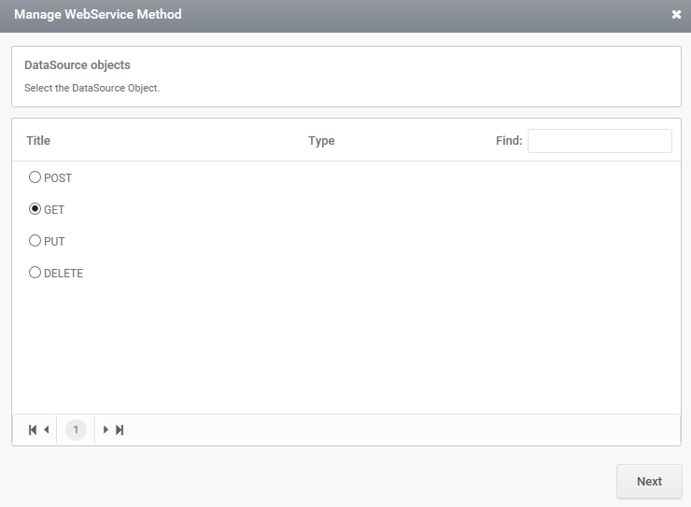The width and height of the screenshot is (691, 507).
Task: Click the Next button
Action: click(x=649, y=482)
